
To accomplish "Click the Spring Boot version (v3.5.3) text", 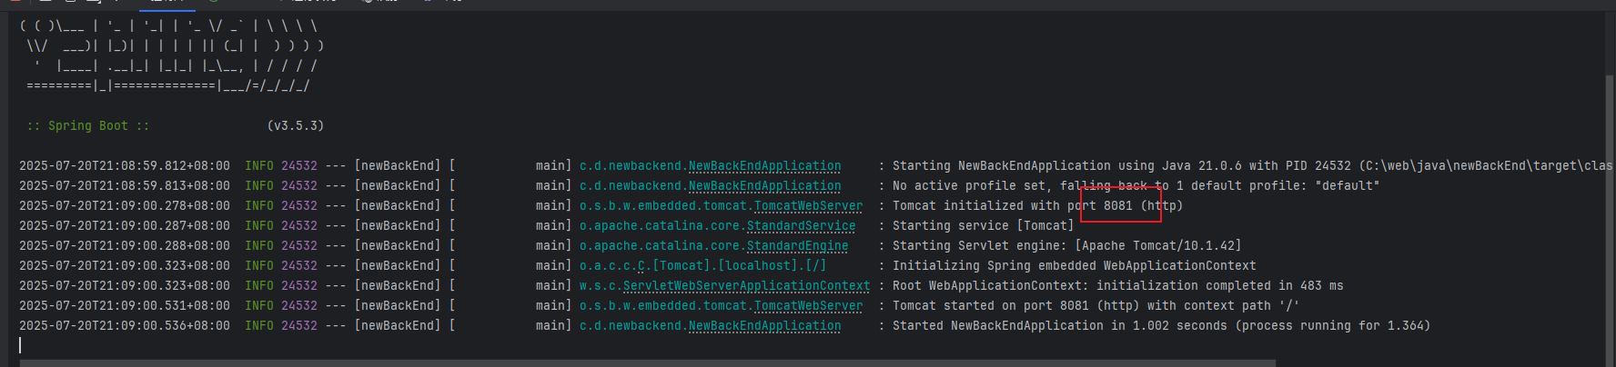I will (296, 126).
